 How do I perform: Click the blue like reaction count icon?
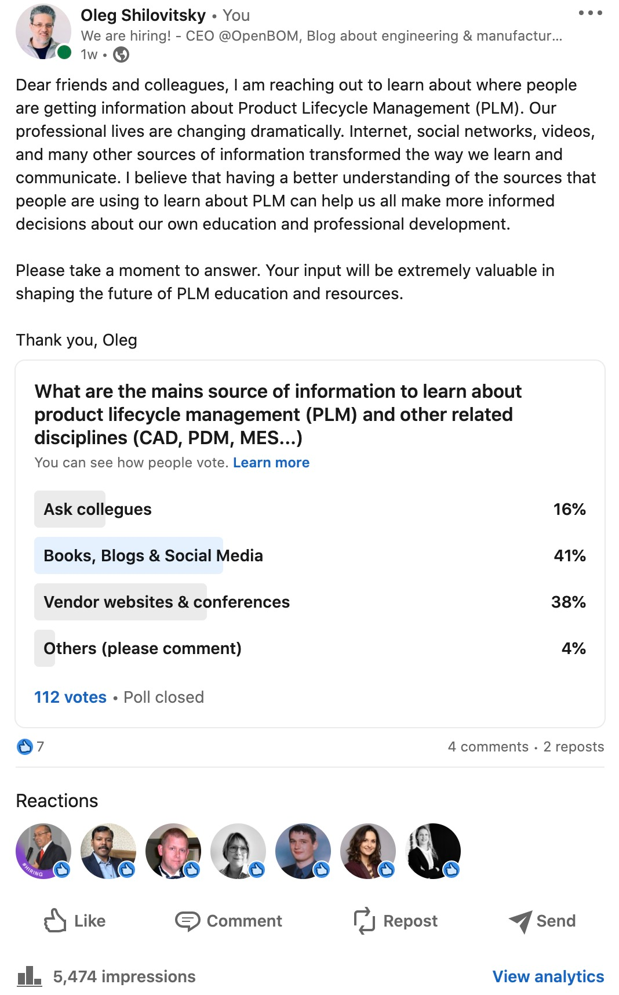(x=24, y=747)
